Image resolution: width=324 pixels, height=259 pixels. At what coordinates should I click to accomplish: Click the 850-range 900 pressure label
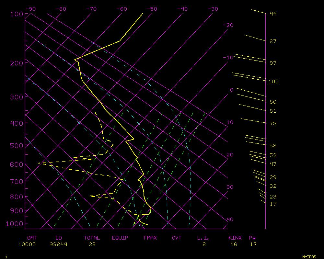pyautogui.click(x=16, y=211)
